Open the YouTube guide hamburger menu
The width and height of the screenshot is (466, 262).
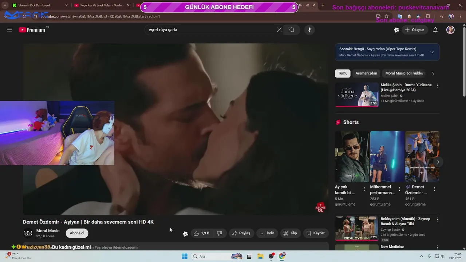pyautogui.click(x=9, y=30)
